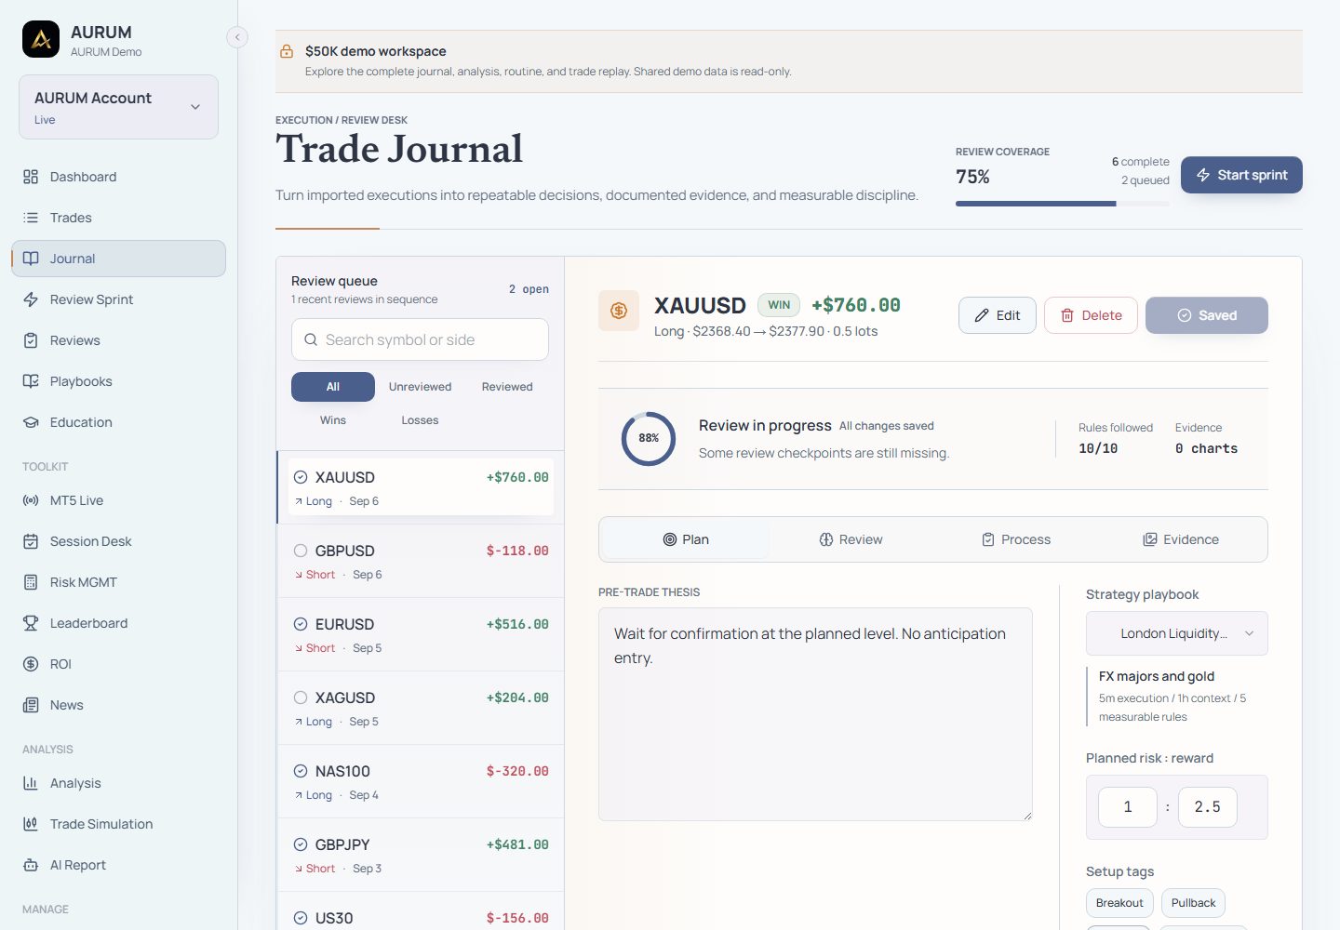
Task: Toggle the XAUUSD reviewed check circle
Action: click(x=301, y=477)
